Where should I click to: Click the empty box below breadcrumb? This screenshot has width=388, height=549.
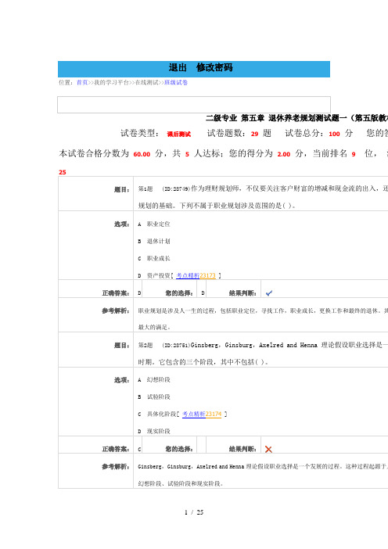pyautogui.click(x=194, y=105)
